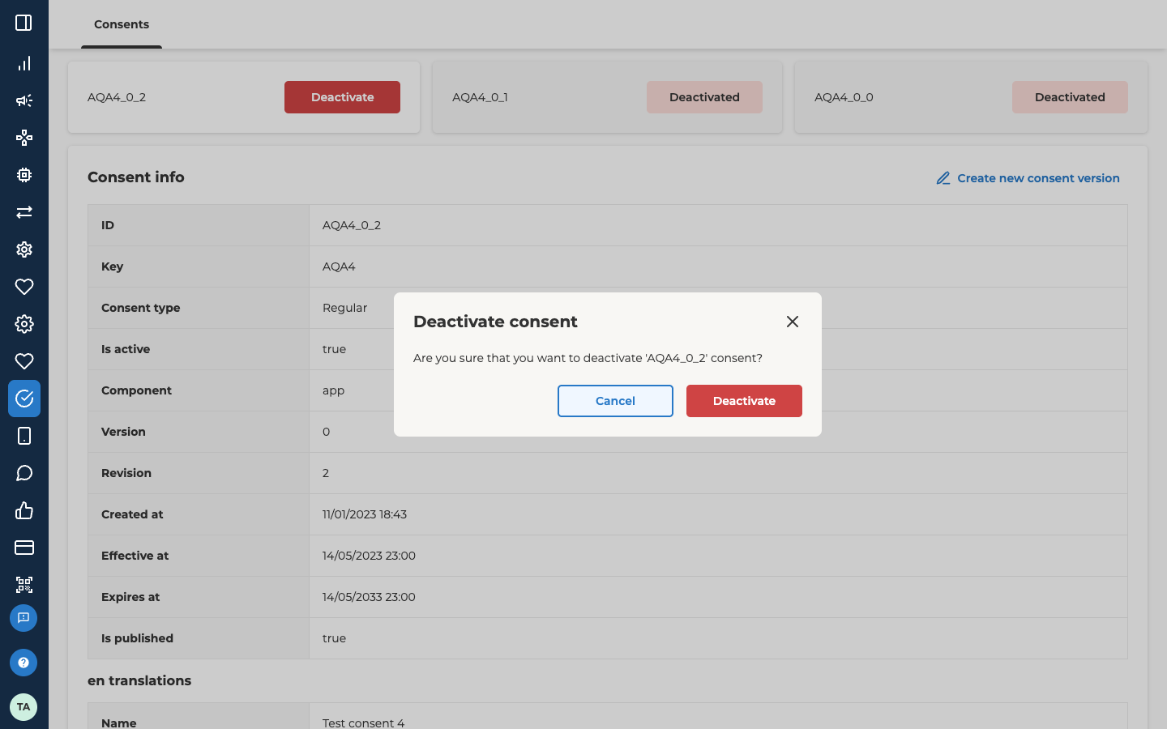1167x729 pixels.
Task: Click the blue feedback message icon
Action: tap(24, 618)
